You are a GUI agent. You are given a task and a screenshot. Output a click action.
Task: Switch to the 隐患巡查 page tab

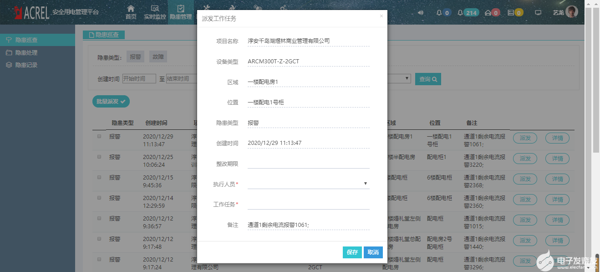coord(104,35)
